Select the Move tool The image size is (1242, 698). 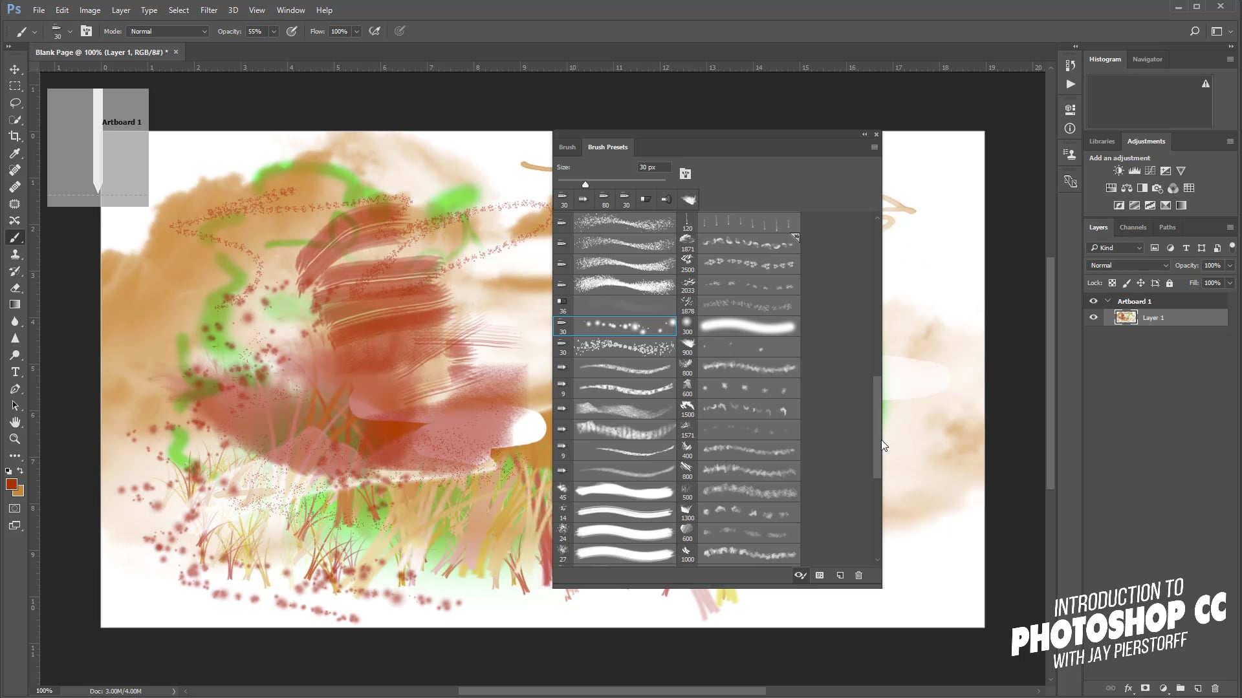15,69
